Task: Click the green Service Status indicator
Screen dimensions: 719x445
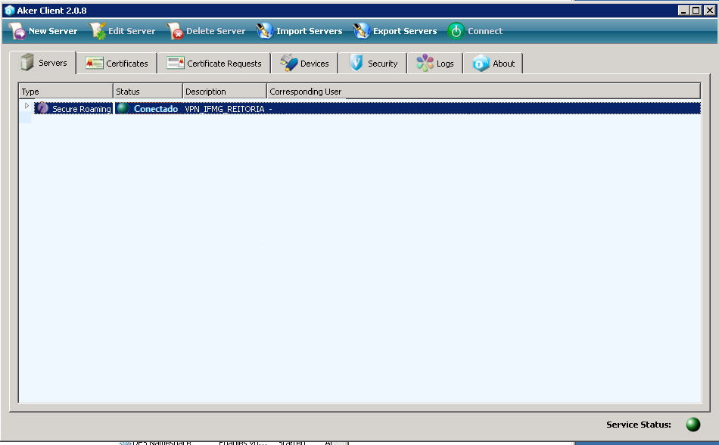Action: [x=693, y=425]
